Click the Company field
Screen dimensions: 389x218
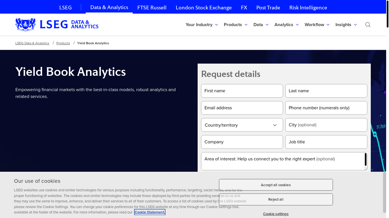242,142
